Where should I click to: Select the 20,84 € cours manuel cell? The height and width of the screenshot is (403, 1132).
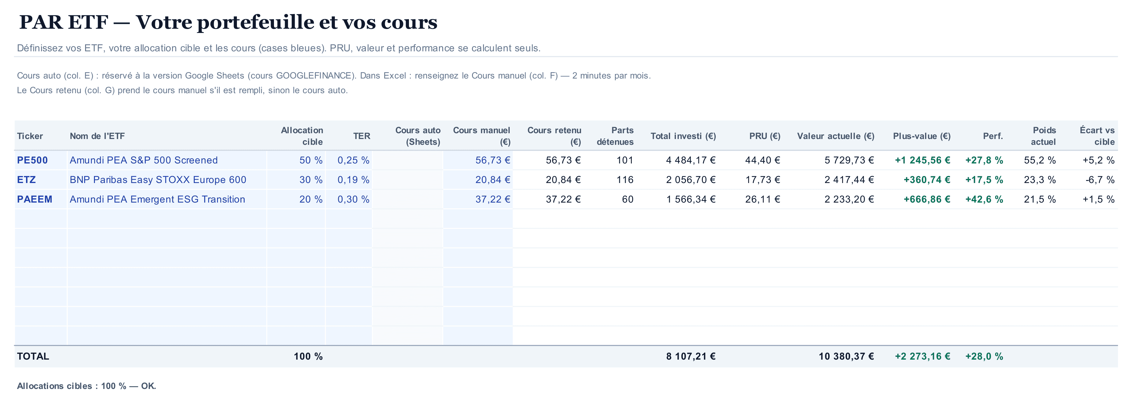pos(478,180)
